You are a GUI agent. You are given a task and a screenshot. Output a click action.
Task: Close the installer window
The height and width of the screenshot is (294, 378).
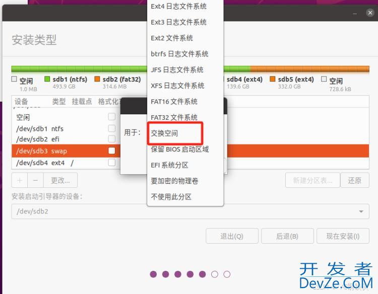coord(370,13)
